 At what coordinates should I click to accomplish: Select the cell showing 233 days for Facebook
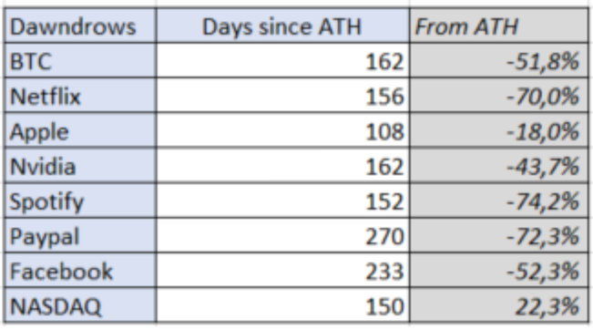point(283,270)
